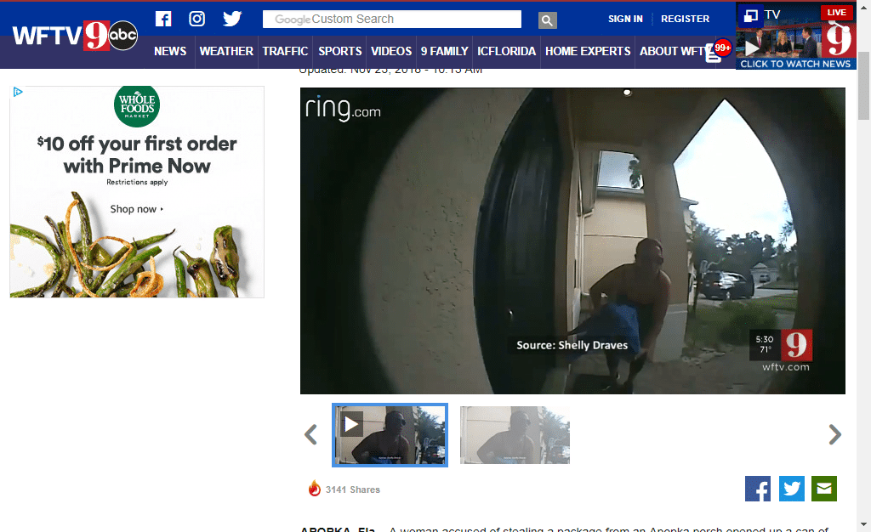Viewport: 871px width, 532px height.
Task: Show next gallery item with right chevron
Action: 834,435
